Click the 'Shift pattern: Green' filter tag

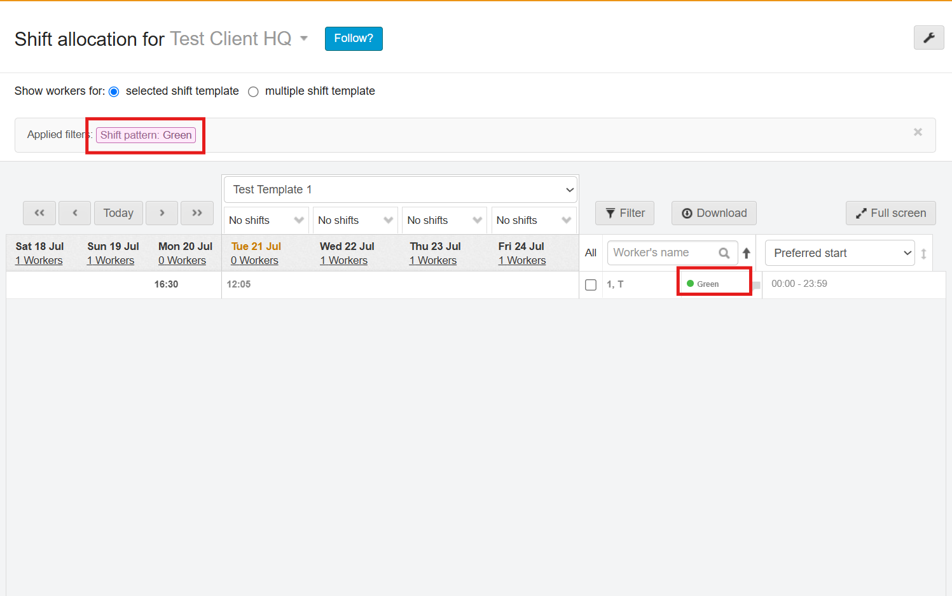coord(146,135)
